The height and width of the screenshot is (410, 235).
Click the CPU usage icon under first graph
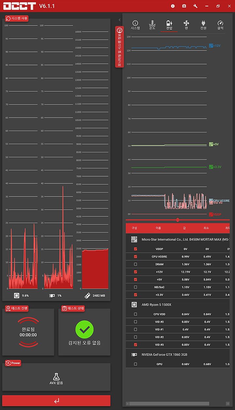click(x=17, y=295)
